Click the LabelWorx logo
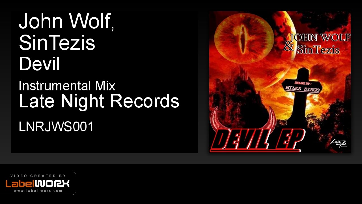Image resolution: width=362 pixels, height=204 pixels. click(x=38, y=184)
